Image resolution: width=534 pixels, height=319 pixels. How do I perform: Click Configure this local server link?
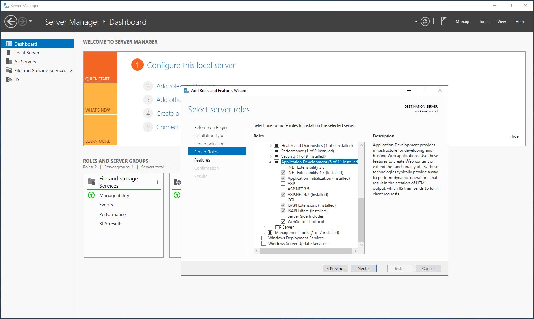coord(191,65)
